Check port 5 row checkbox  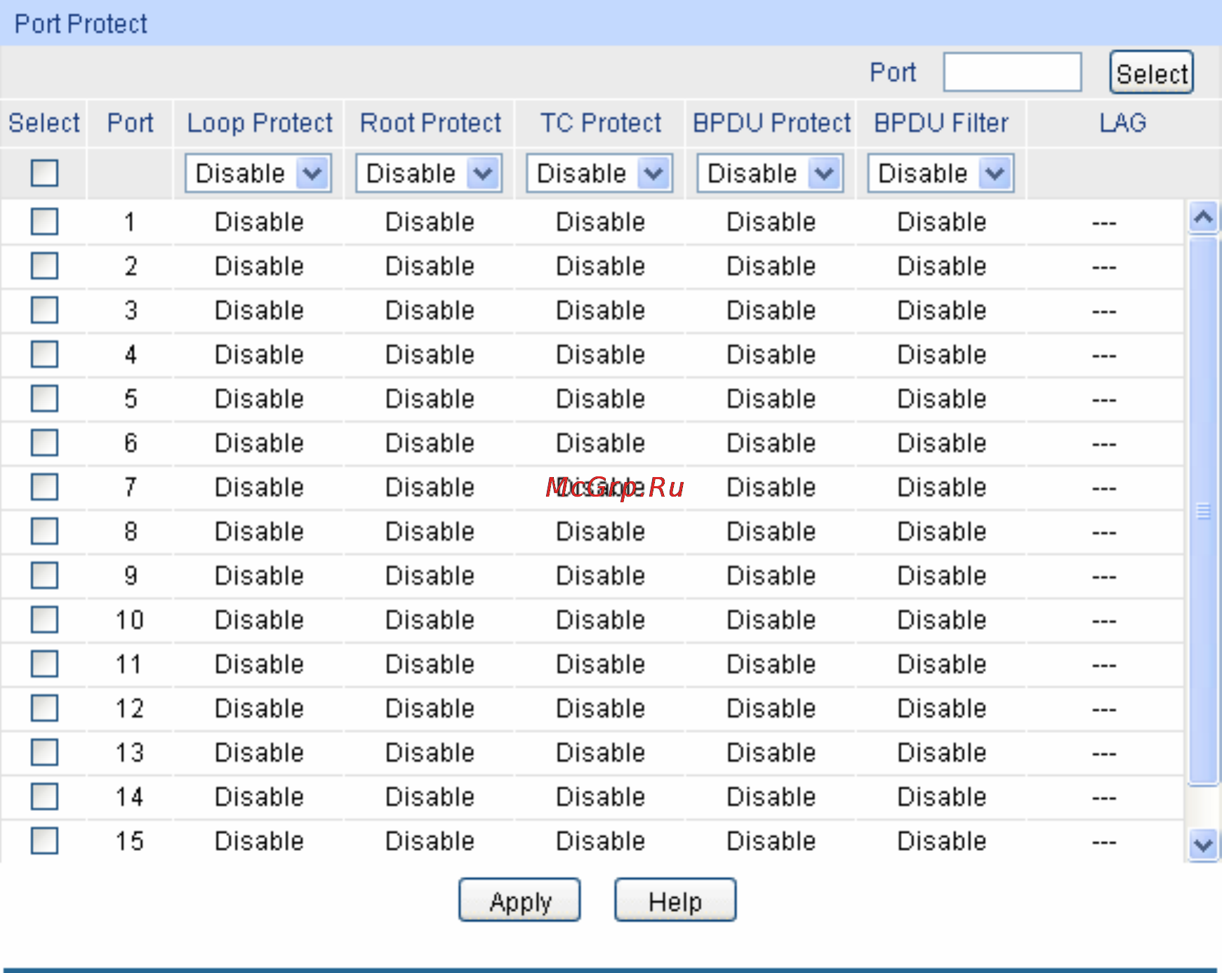44,398
